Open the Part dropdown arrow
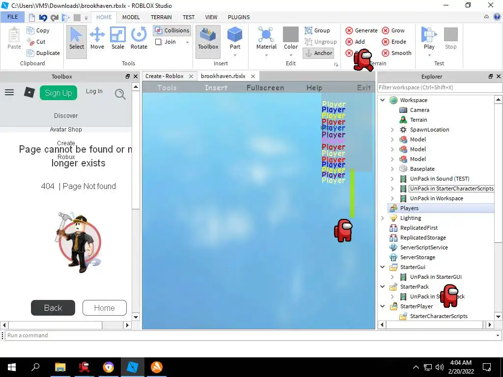This screenshot has width=503, height=377. pos(235,55)
